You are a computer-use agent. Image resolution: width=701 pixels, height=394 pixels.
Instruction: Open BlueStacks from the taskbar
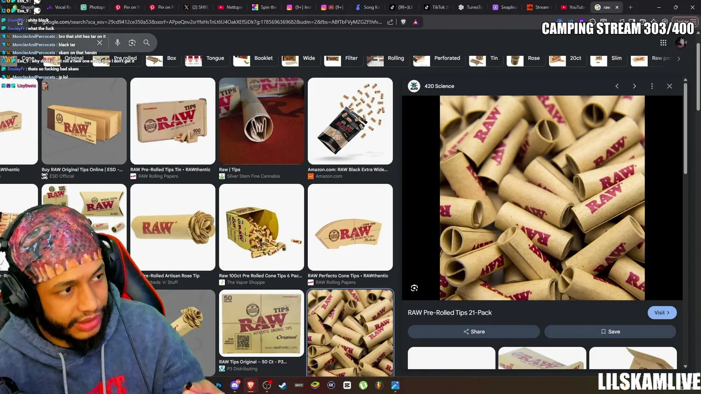tap(315, 385)
